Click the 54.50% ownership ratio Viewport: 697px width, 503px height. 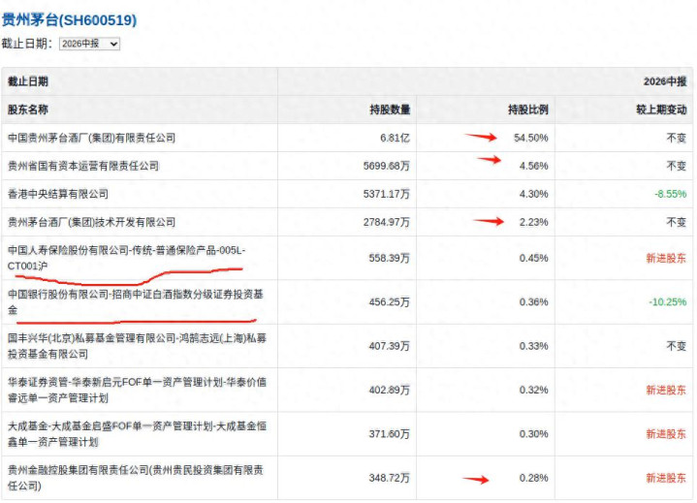coord(531,138)
